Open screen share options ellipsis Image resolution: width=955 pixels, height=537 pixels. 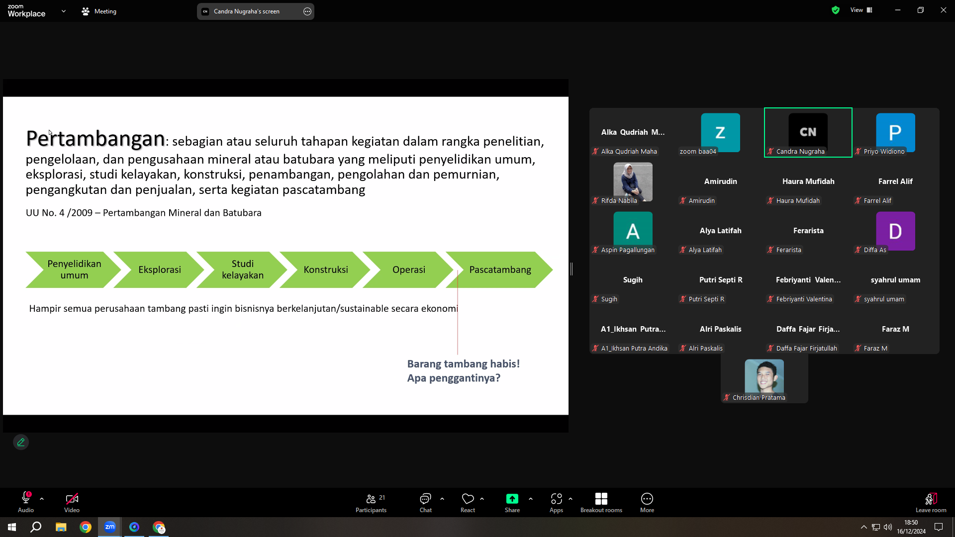tap(307, 11)
